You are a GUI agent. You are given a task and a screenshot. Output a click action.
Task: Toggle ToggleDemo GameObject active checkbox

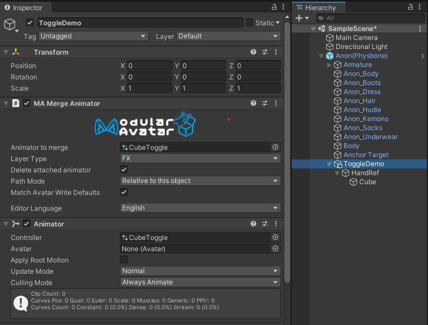tap(30, 23)
